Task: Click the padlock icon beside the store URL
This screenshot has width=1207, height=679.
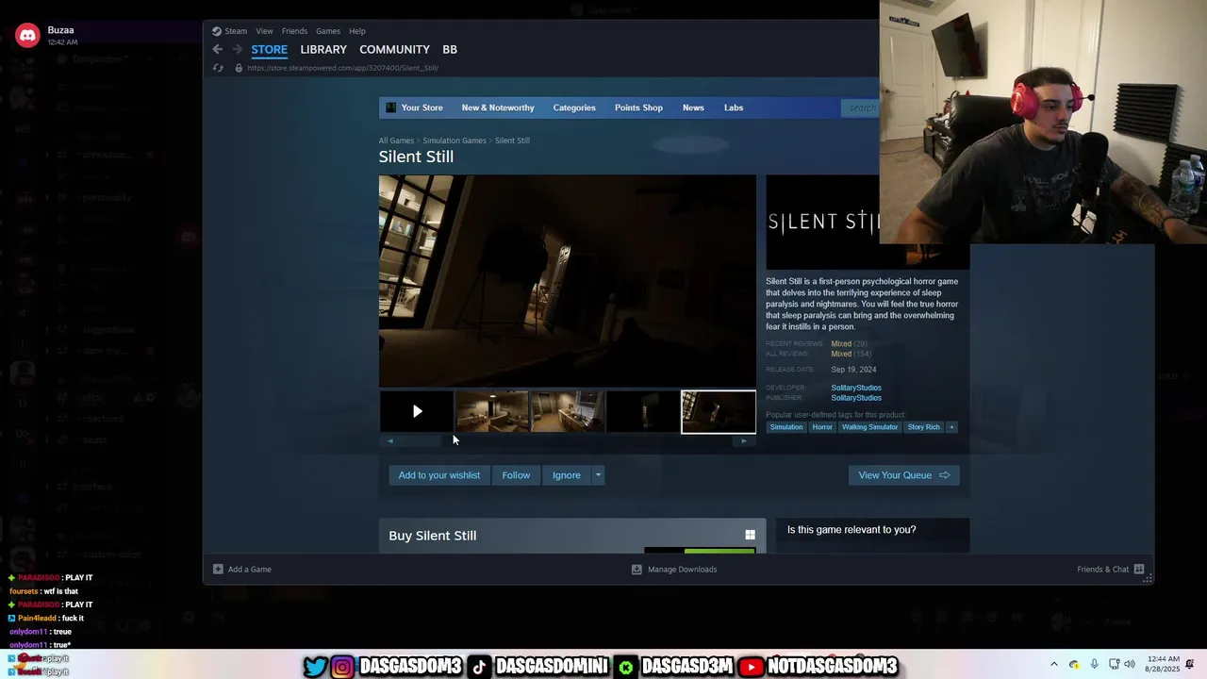Action: pos(239,68)
